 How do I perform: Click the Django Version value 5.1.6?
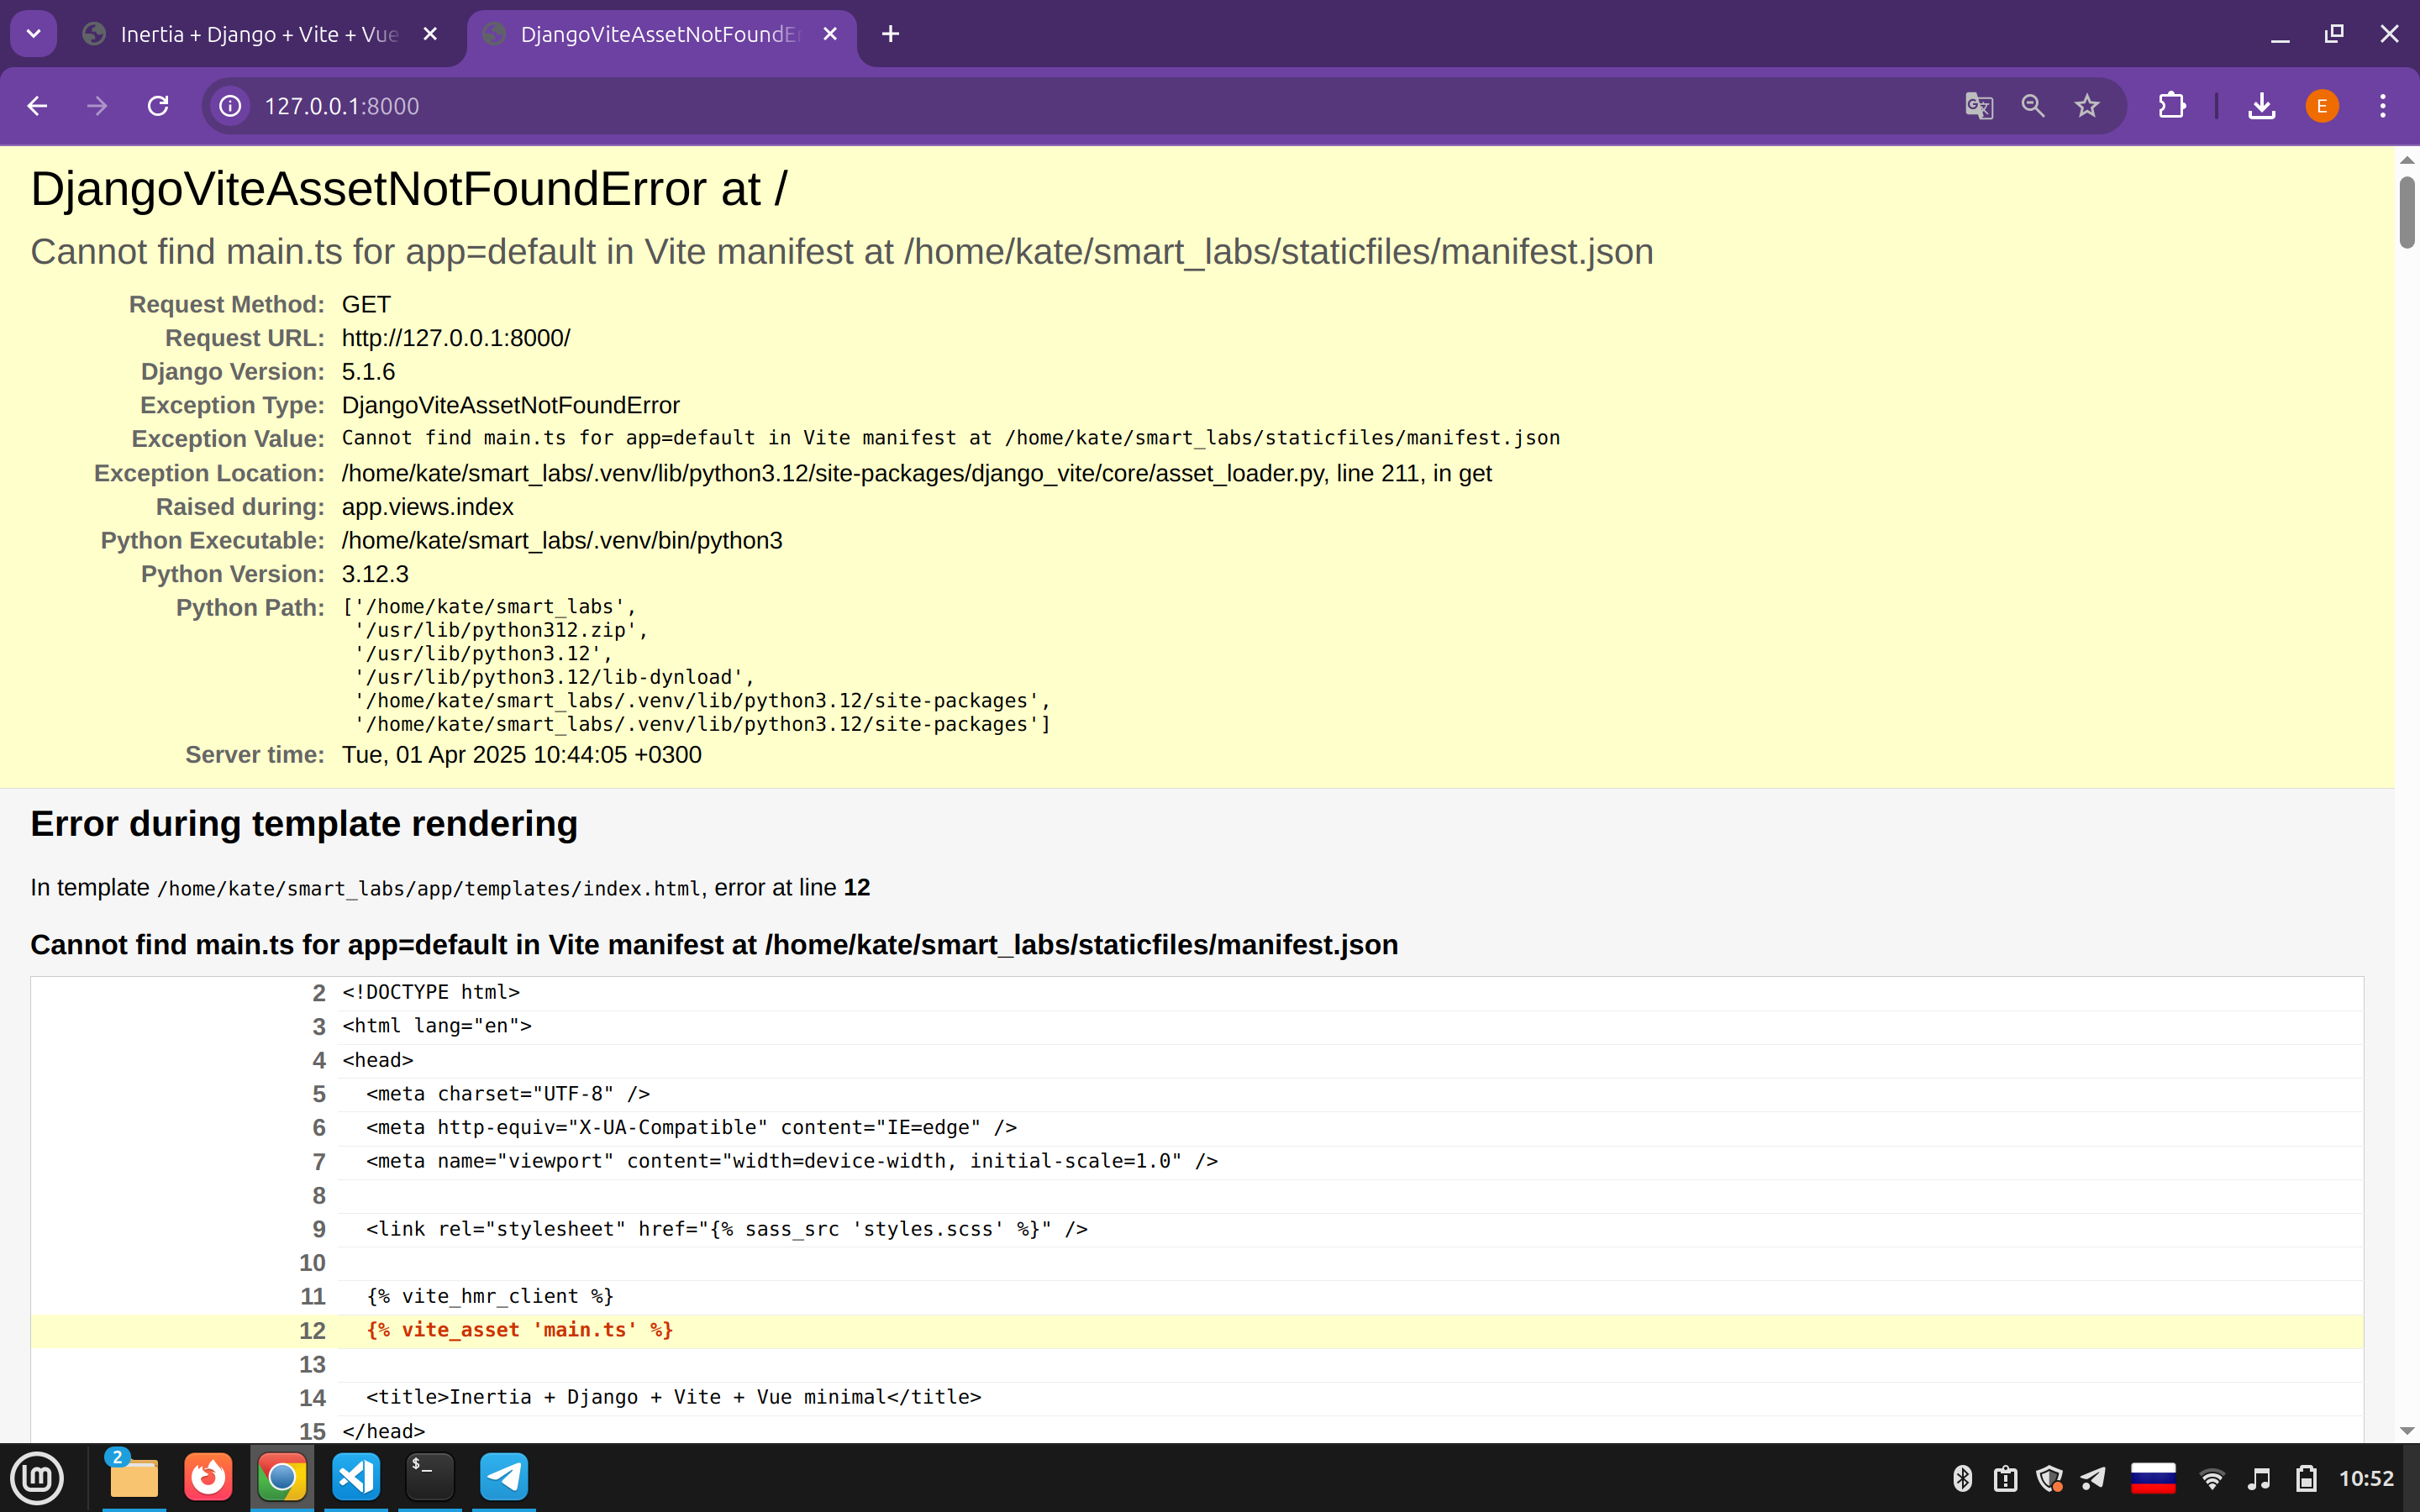click(368, 372)
